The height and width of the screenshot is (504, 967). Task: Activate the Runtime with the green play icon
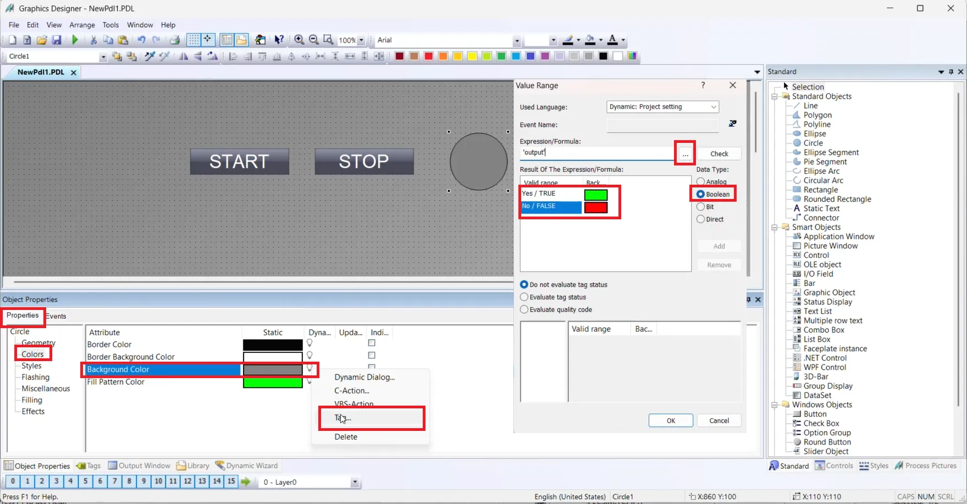tap(75, 40)
